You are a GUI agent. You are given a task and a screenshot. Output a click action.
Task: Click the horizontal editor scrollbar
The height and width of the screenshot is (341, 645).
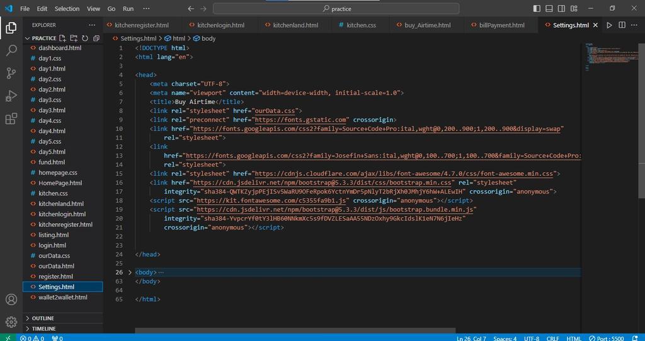295,331
